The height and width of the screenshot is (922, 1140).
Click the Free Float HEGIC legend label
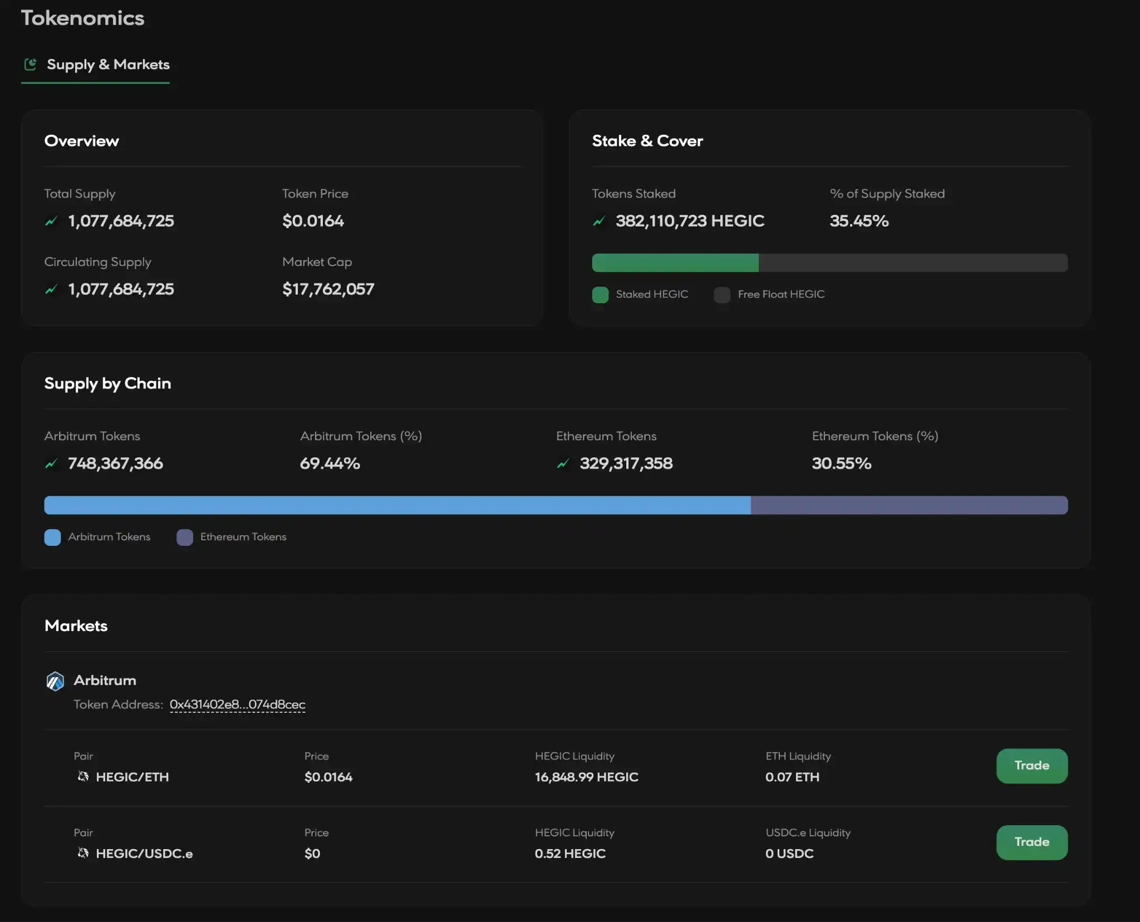tap(781, 294)
